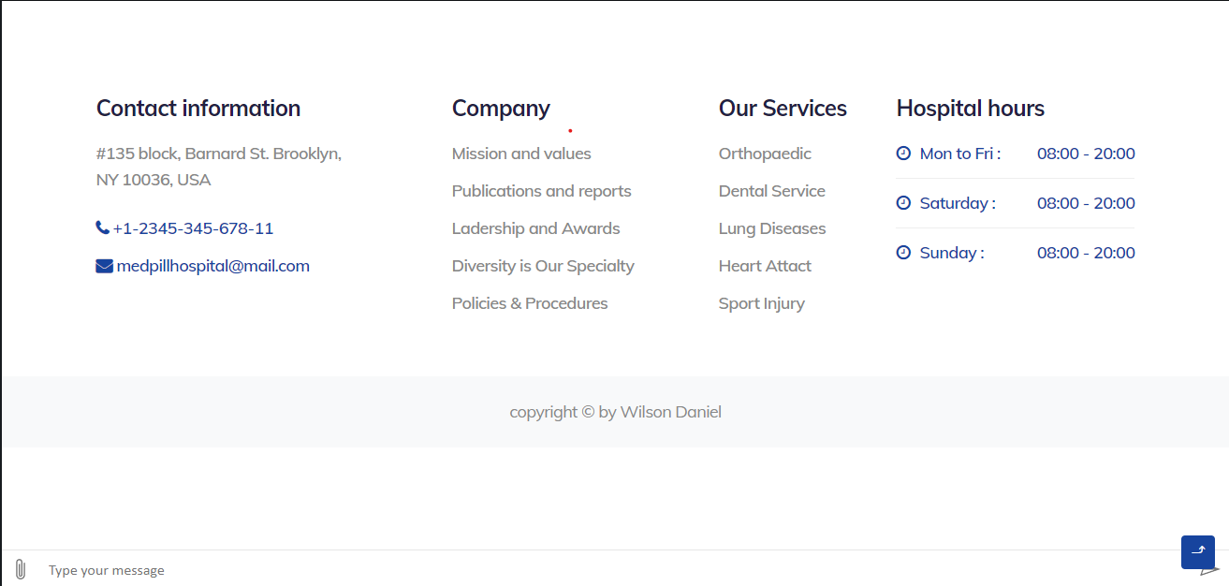The image size is (1229, 586).
Task: Click the clock icon beside Saturday hours
Action: (902, 202)
